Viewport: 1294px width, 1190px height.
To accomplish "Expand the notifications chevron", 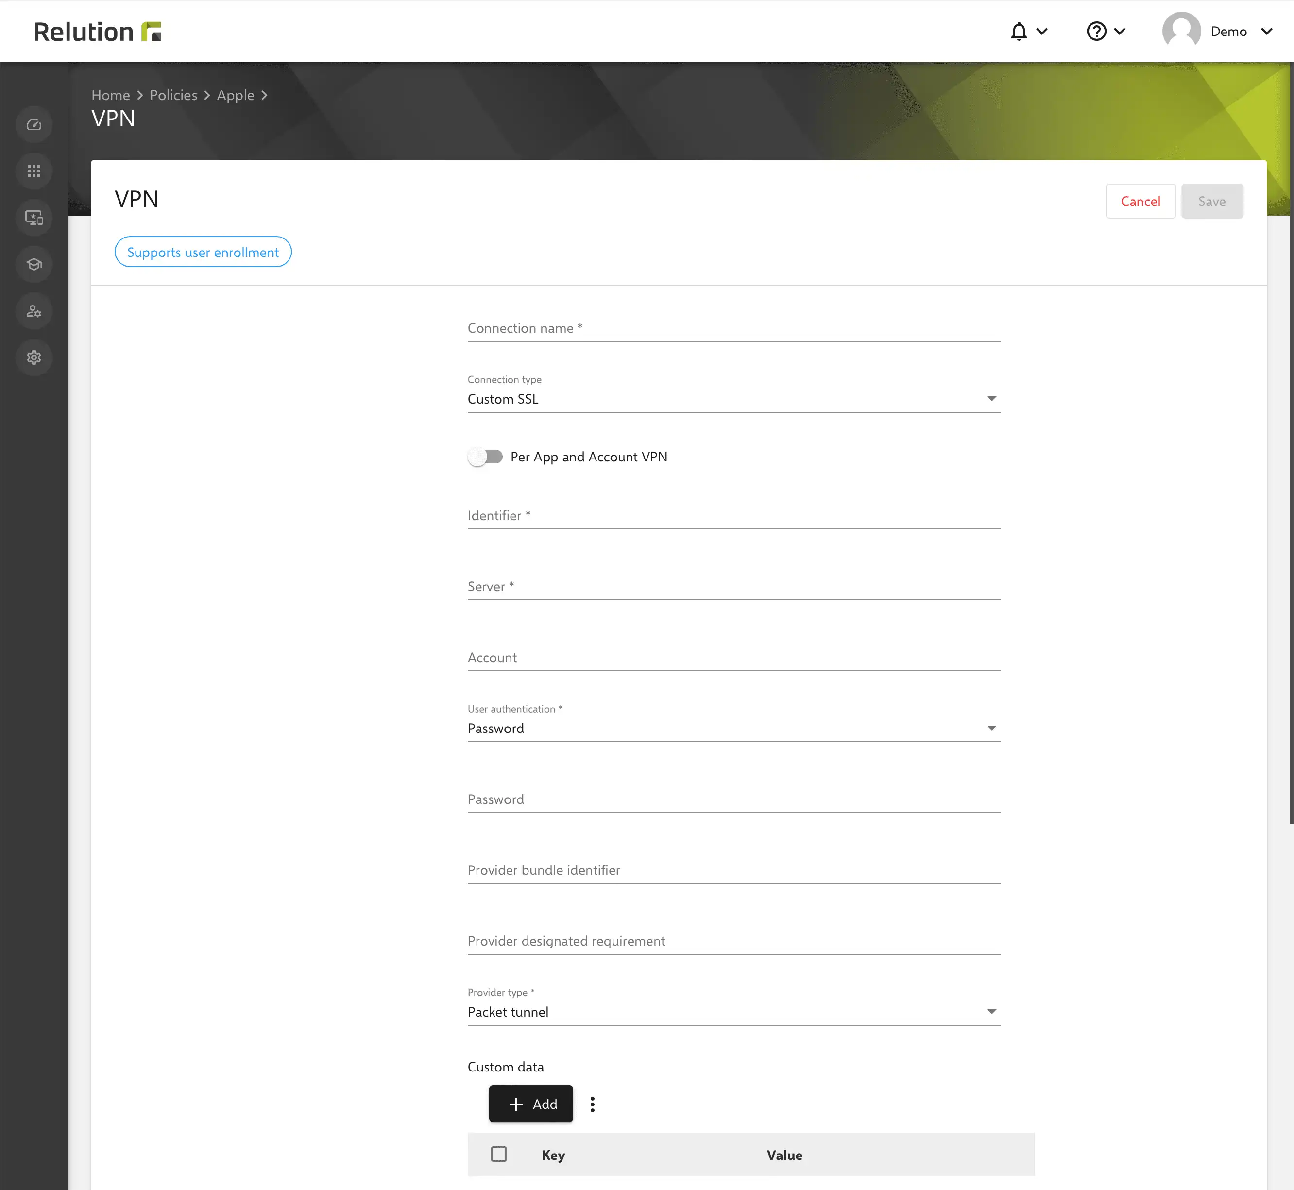I will pos(1041,32).
